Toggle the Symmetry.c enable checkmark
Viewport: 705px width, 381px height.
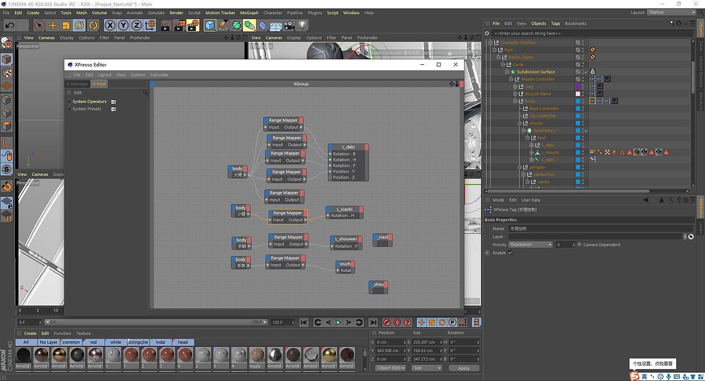point(586,131)
